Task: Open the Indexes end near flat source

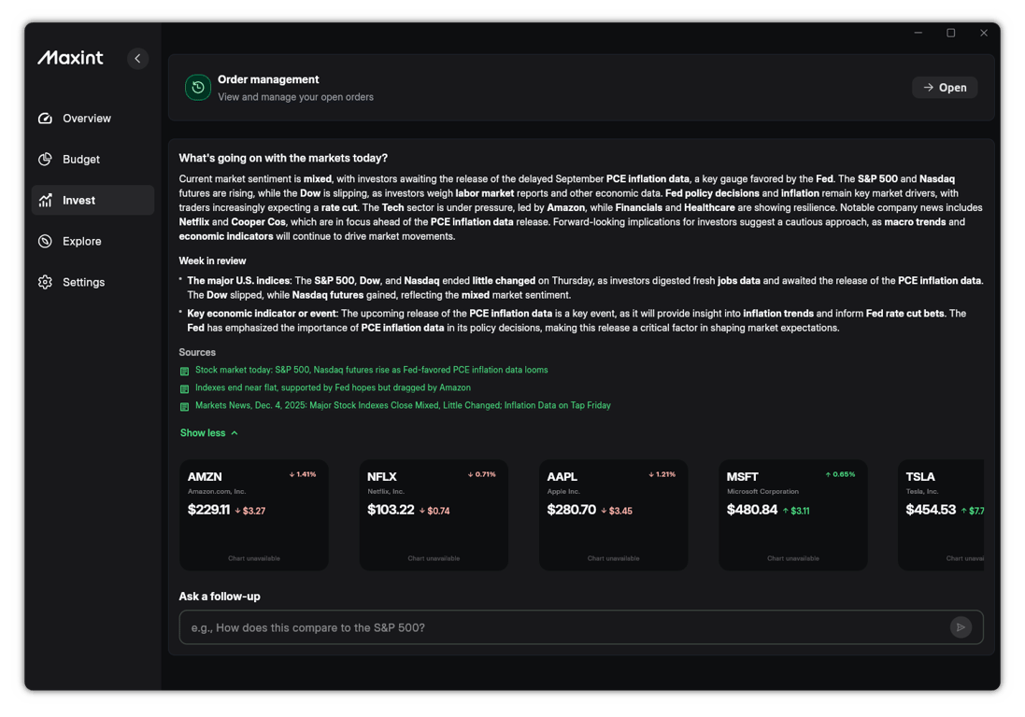Action: point(333,387)
